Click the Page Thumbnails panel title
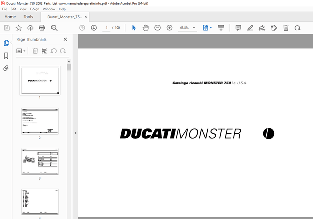This screenshot has width=313, height=219. [x=31, y=39]
